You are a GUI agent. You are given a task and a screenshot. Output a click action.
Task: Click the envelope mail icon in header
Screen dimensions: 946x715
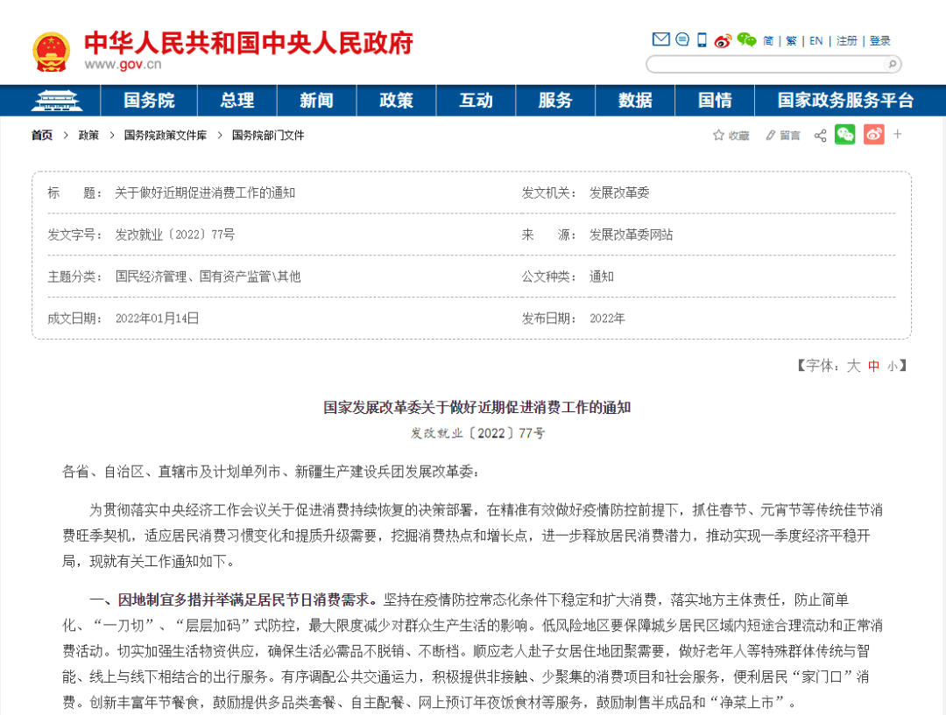tap(660, 40)
